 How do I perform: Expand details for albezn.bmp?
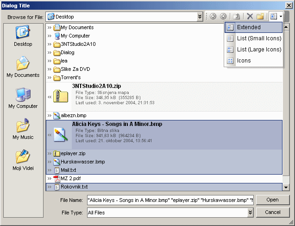tap(50, 115)
